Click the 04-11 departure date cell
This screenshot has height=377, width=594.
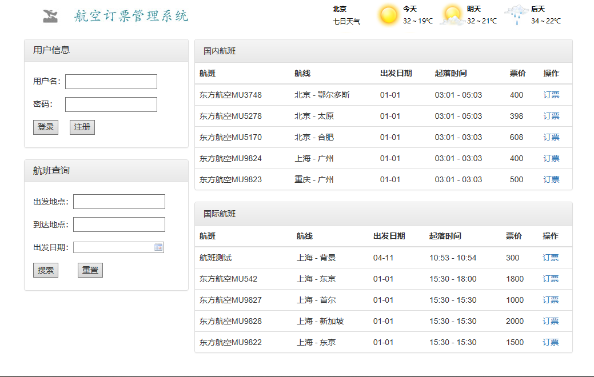click(383, 258)
